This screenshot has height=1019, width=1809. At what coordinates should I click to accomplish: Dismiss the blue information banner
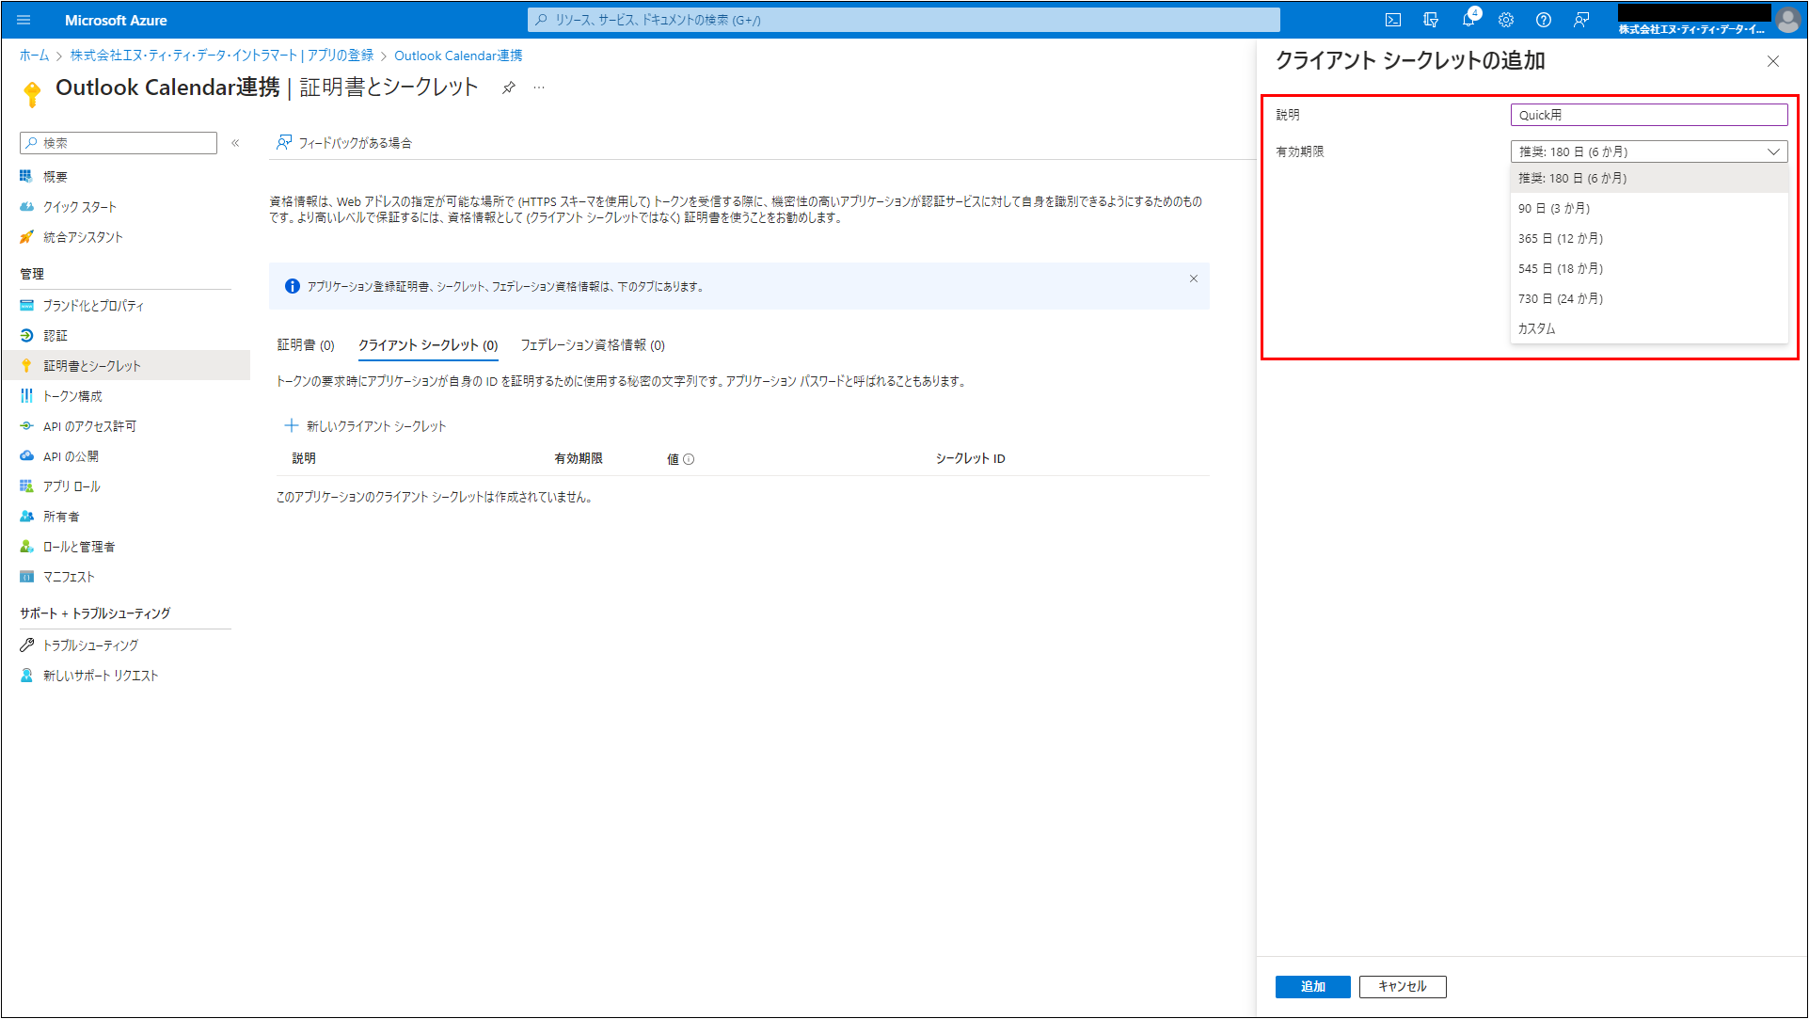pyautogui.click(x=1194, y=279)
